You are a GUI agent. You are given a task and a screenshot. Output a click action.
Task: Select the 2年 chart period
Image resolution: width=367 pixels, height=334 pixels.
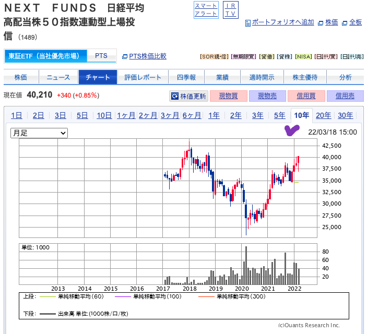[235, 115]
